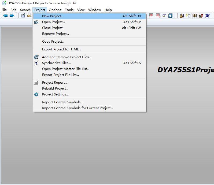Open Project Master File List... entry
The image size is (214, 185).
pos(89,69)
